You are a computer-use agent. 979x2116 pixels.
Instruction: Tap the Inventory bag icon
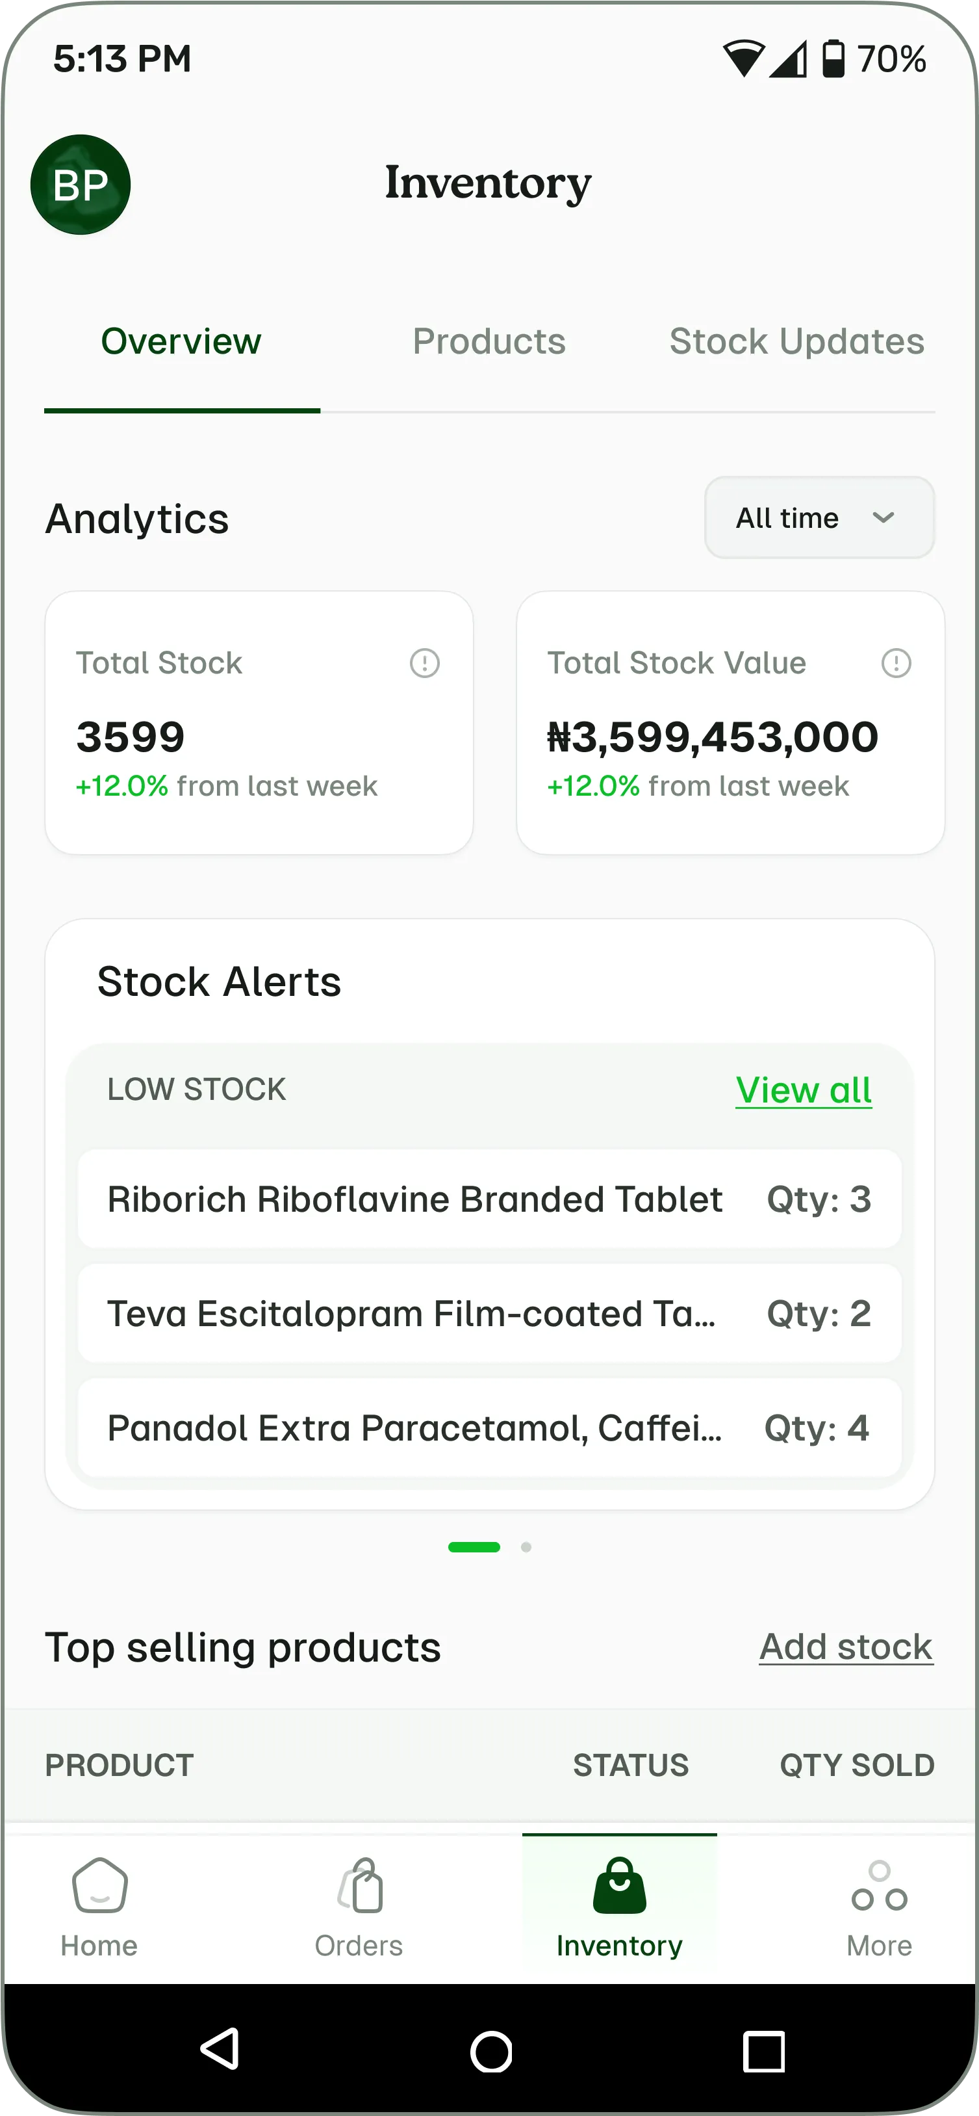620,1887
